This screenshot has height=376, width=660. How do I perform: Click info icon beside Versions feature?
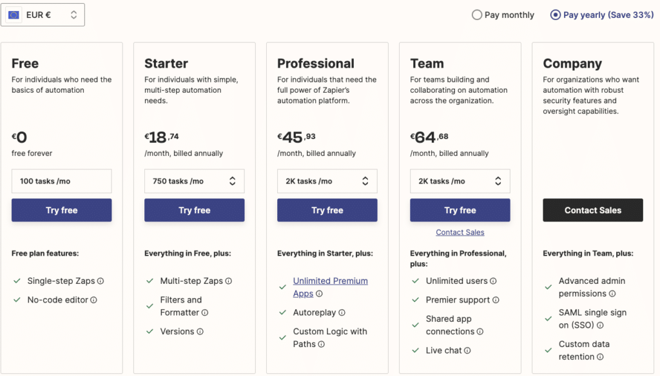[x=200, y=332]
